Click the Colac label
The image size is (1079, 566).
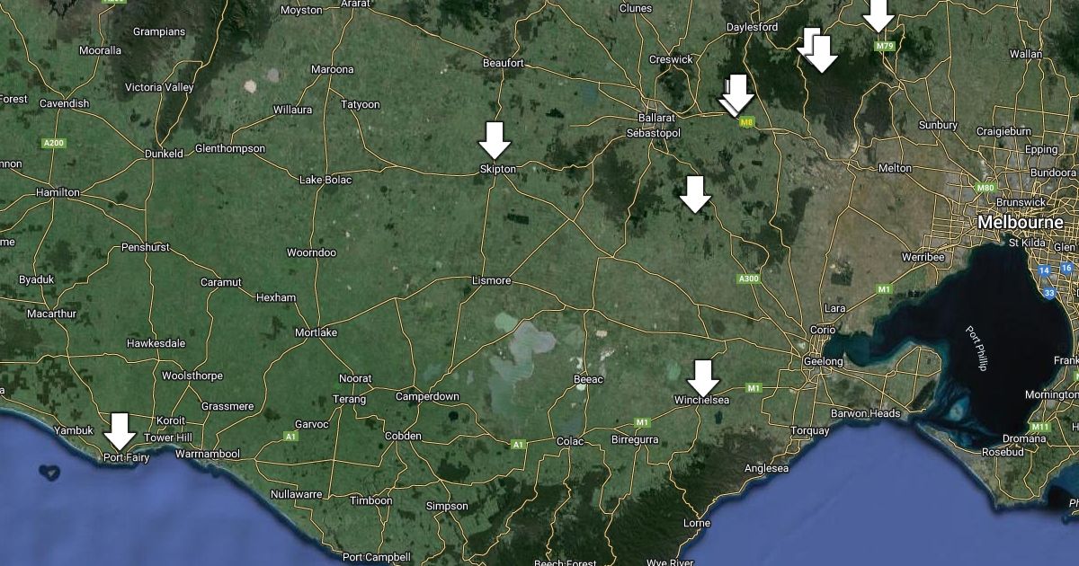pos(569,441)
